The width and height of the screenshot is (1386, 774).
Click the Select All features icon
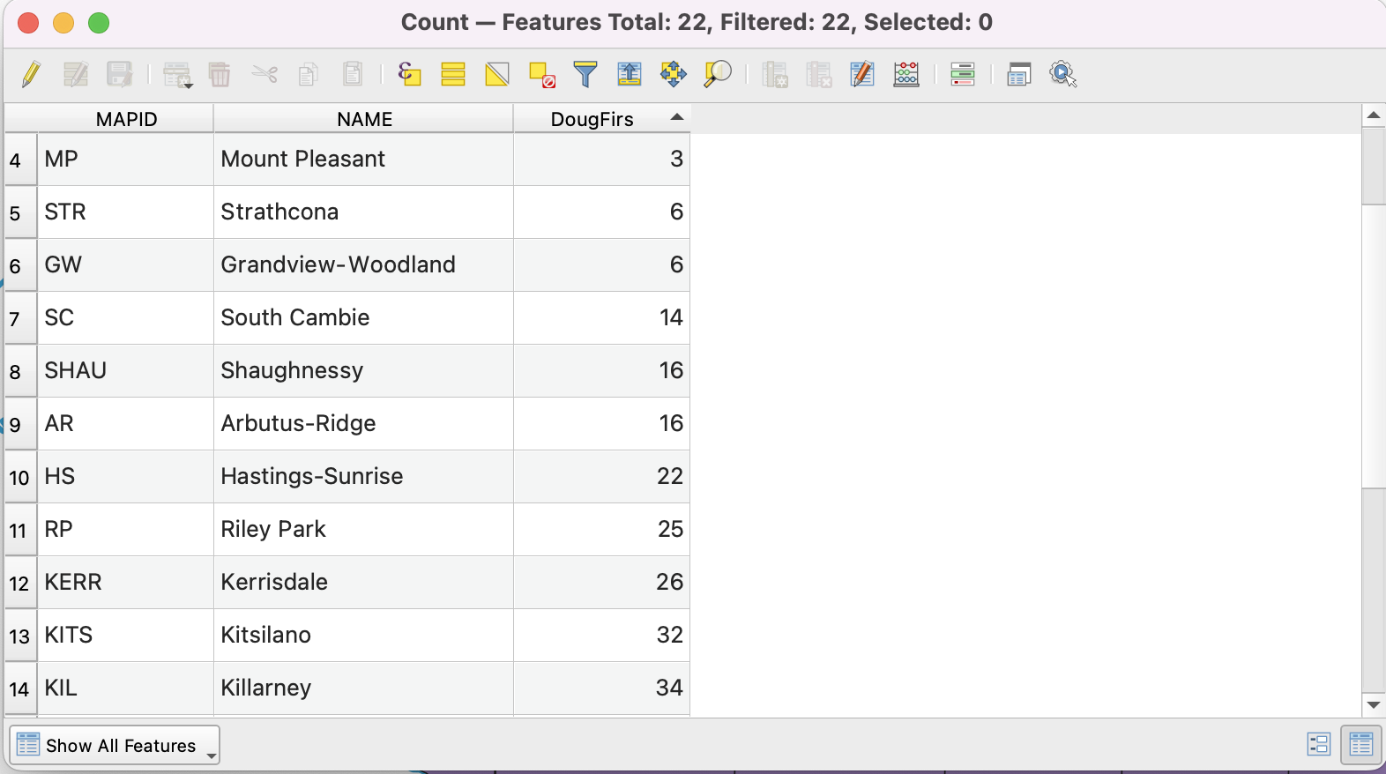[x=453, y=74]
